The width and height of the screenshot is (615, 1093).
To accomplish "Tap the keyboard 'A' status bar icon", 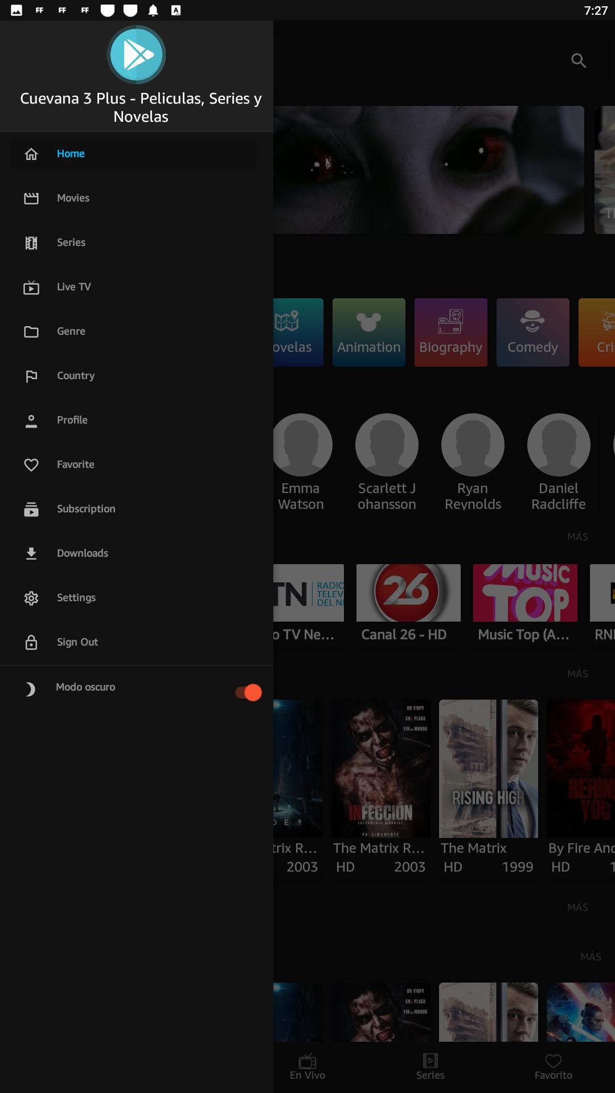I will pyautogui.click(x=176, y=10).
